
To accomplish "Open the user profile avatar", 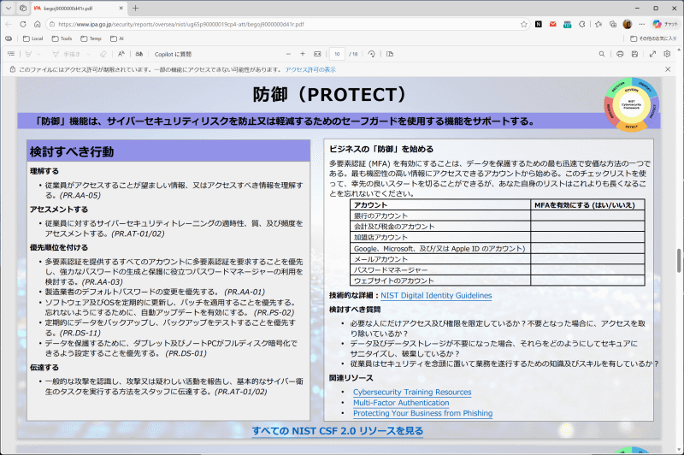I will (x=628, y=24).
